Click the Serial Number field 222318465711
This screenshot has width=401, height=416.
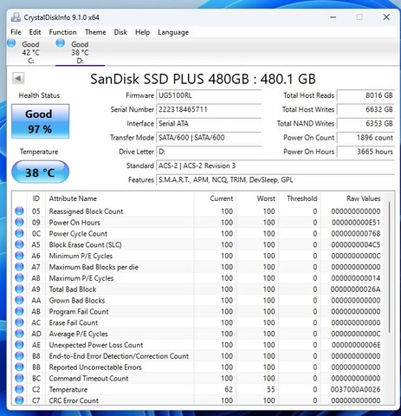pos(209,109)
